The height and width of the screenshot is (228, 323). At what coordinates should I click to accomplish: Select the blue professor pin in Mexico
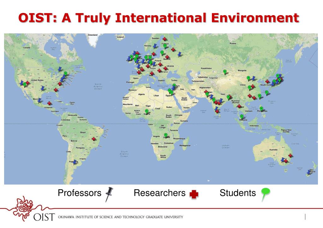pyautogui.click(x=39, y=100)
